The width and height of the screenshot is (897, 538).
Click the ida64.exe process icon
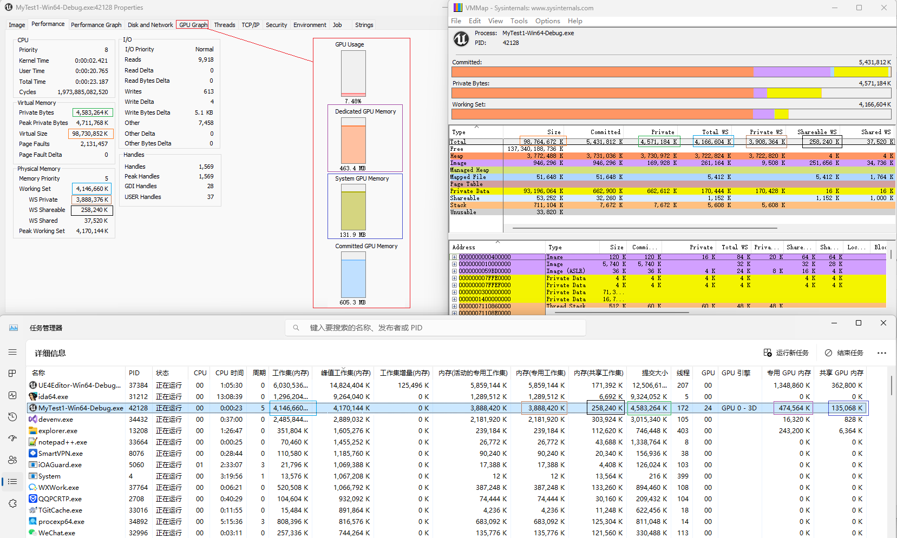click(x=33, y=396)
